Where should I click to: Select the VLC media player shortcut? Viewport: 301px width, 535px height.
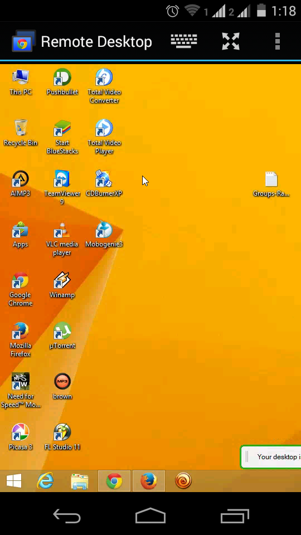(62, 238)
